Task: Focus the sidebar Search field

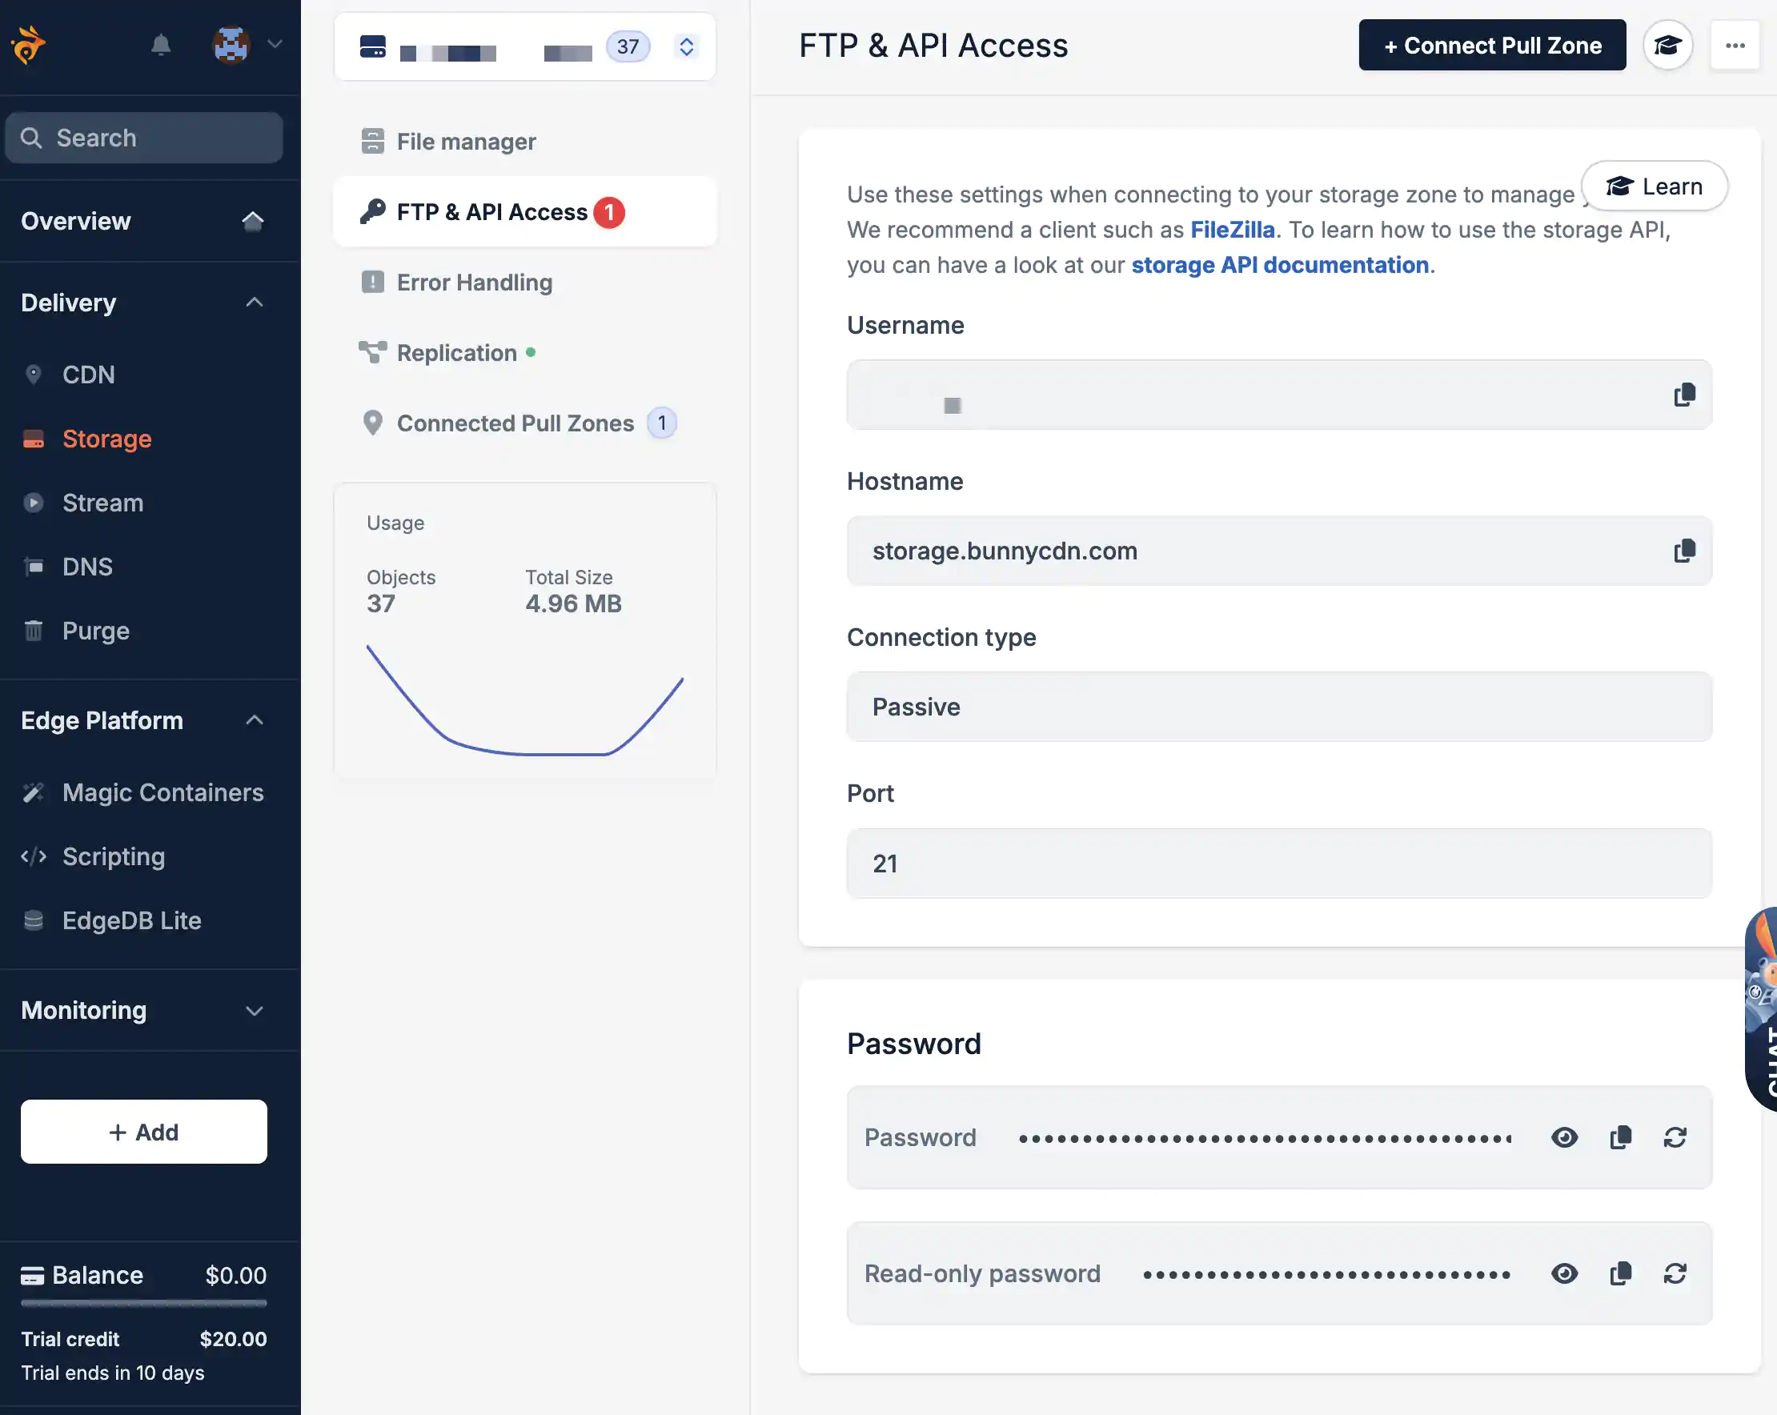Action: tap(144, 138)
